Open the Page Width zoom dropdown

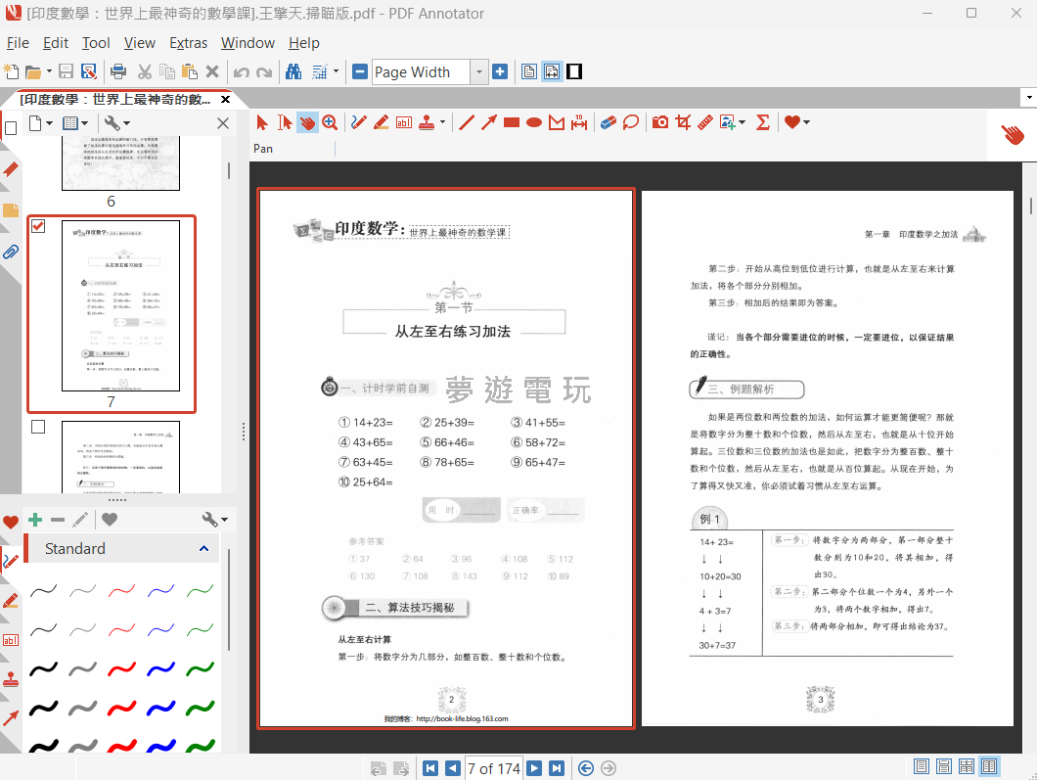coord(478,71)
